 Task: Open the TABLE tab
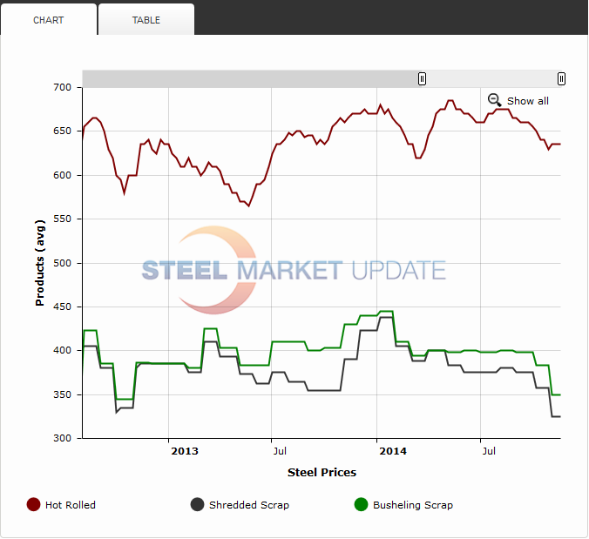pyautogui.click(x=146, y=20)
